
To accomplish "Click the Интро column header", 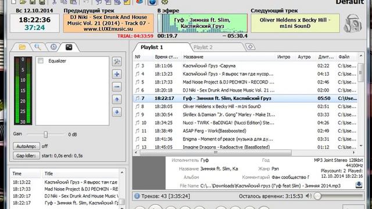I will [x=284, y=57].
